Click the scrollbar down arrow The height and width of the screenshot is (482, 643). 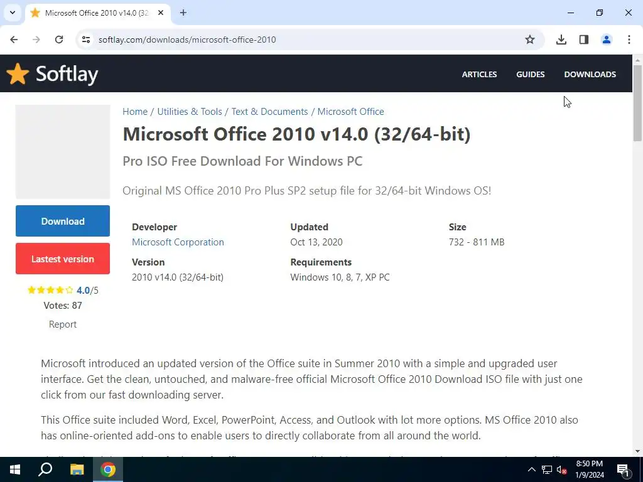638,451
